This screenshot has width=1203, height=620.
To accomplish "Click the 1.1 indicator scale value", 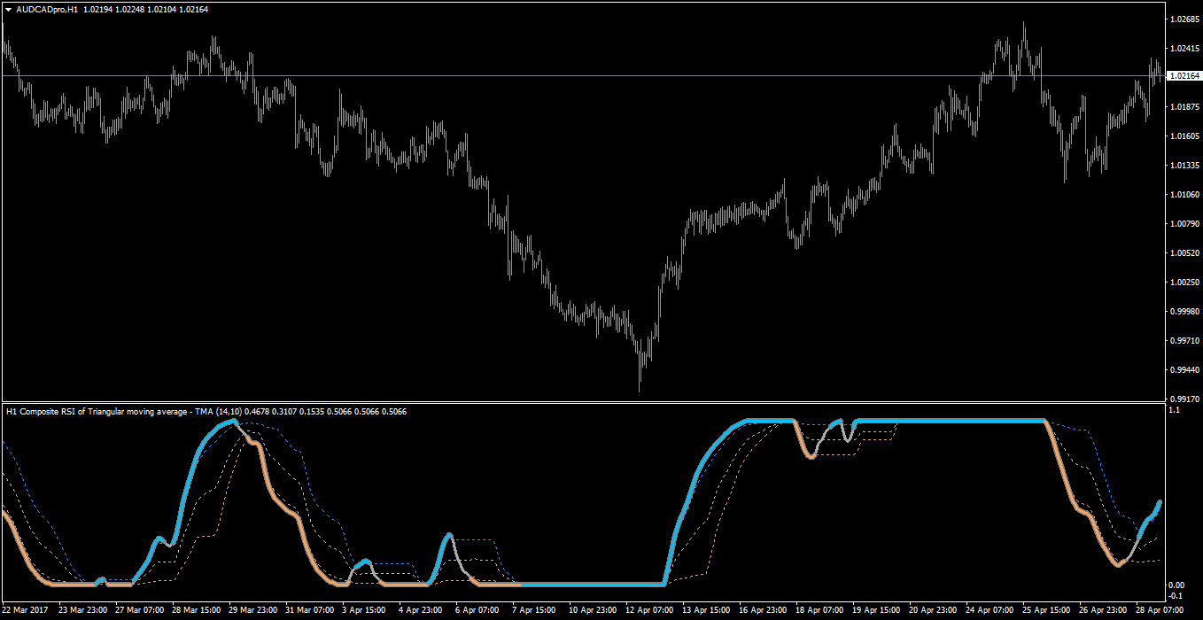I will point(1175,410).
